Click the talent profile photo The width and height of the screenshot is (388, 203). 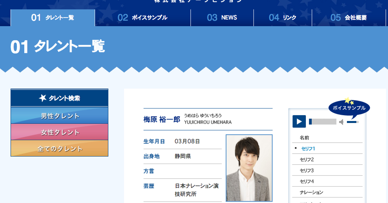[249, 168]
